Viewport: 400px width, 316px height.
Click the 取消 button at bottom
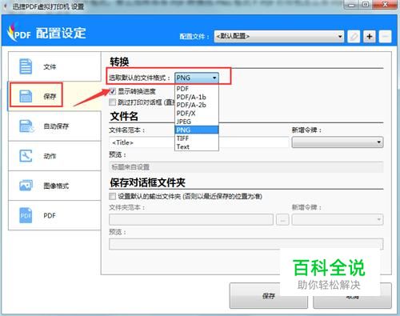point(352,296)
